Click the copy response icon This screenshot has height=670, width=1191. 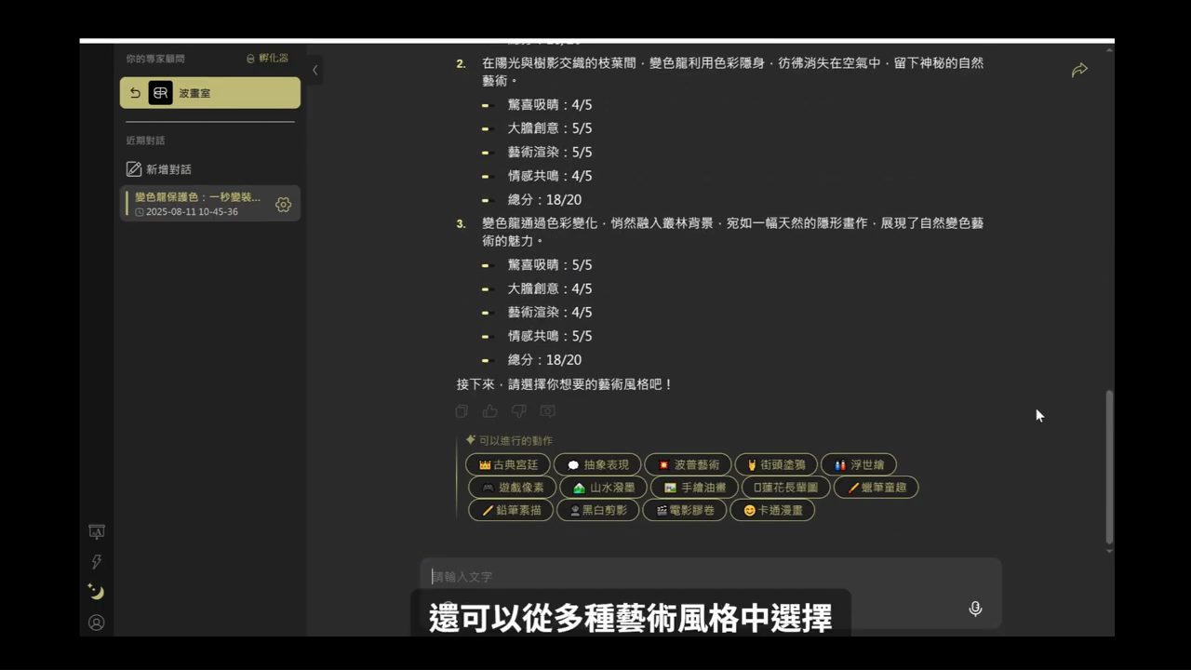coord(462,411)
